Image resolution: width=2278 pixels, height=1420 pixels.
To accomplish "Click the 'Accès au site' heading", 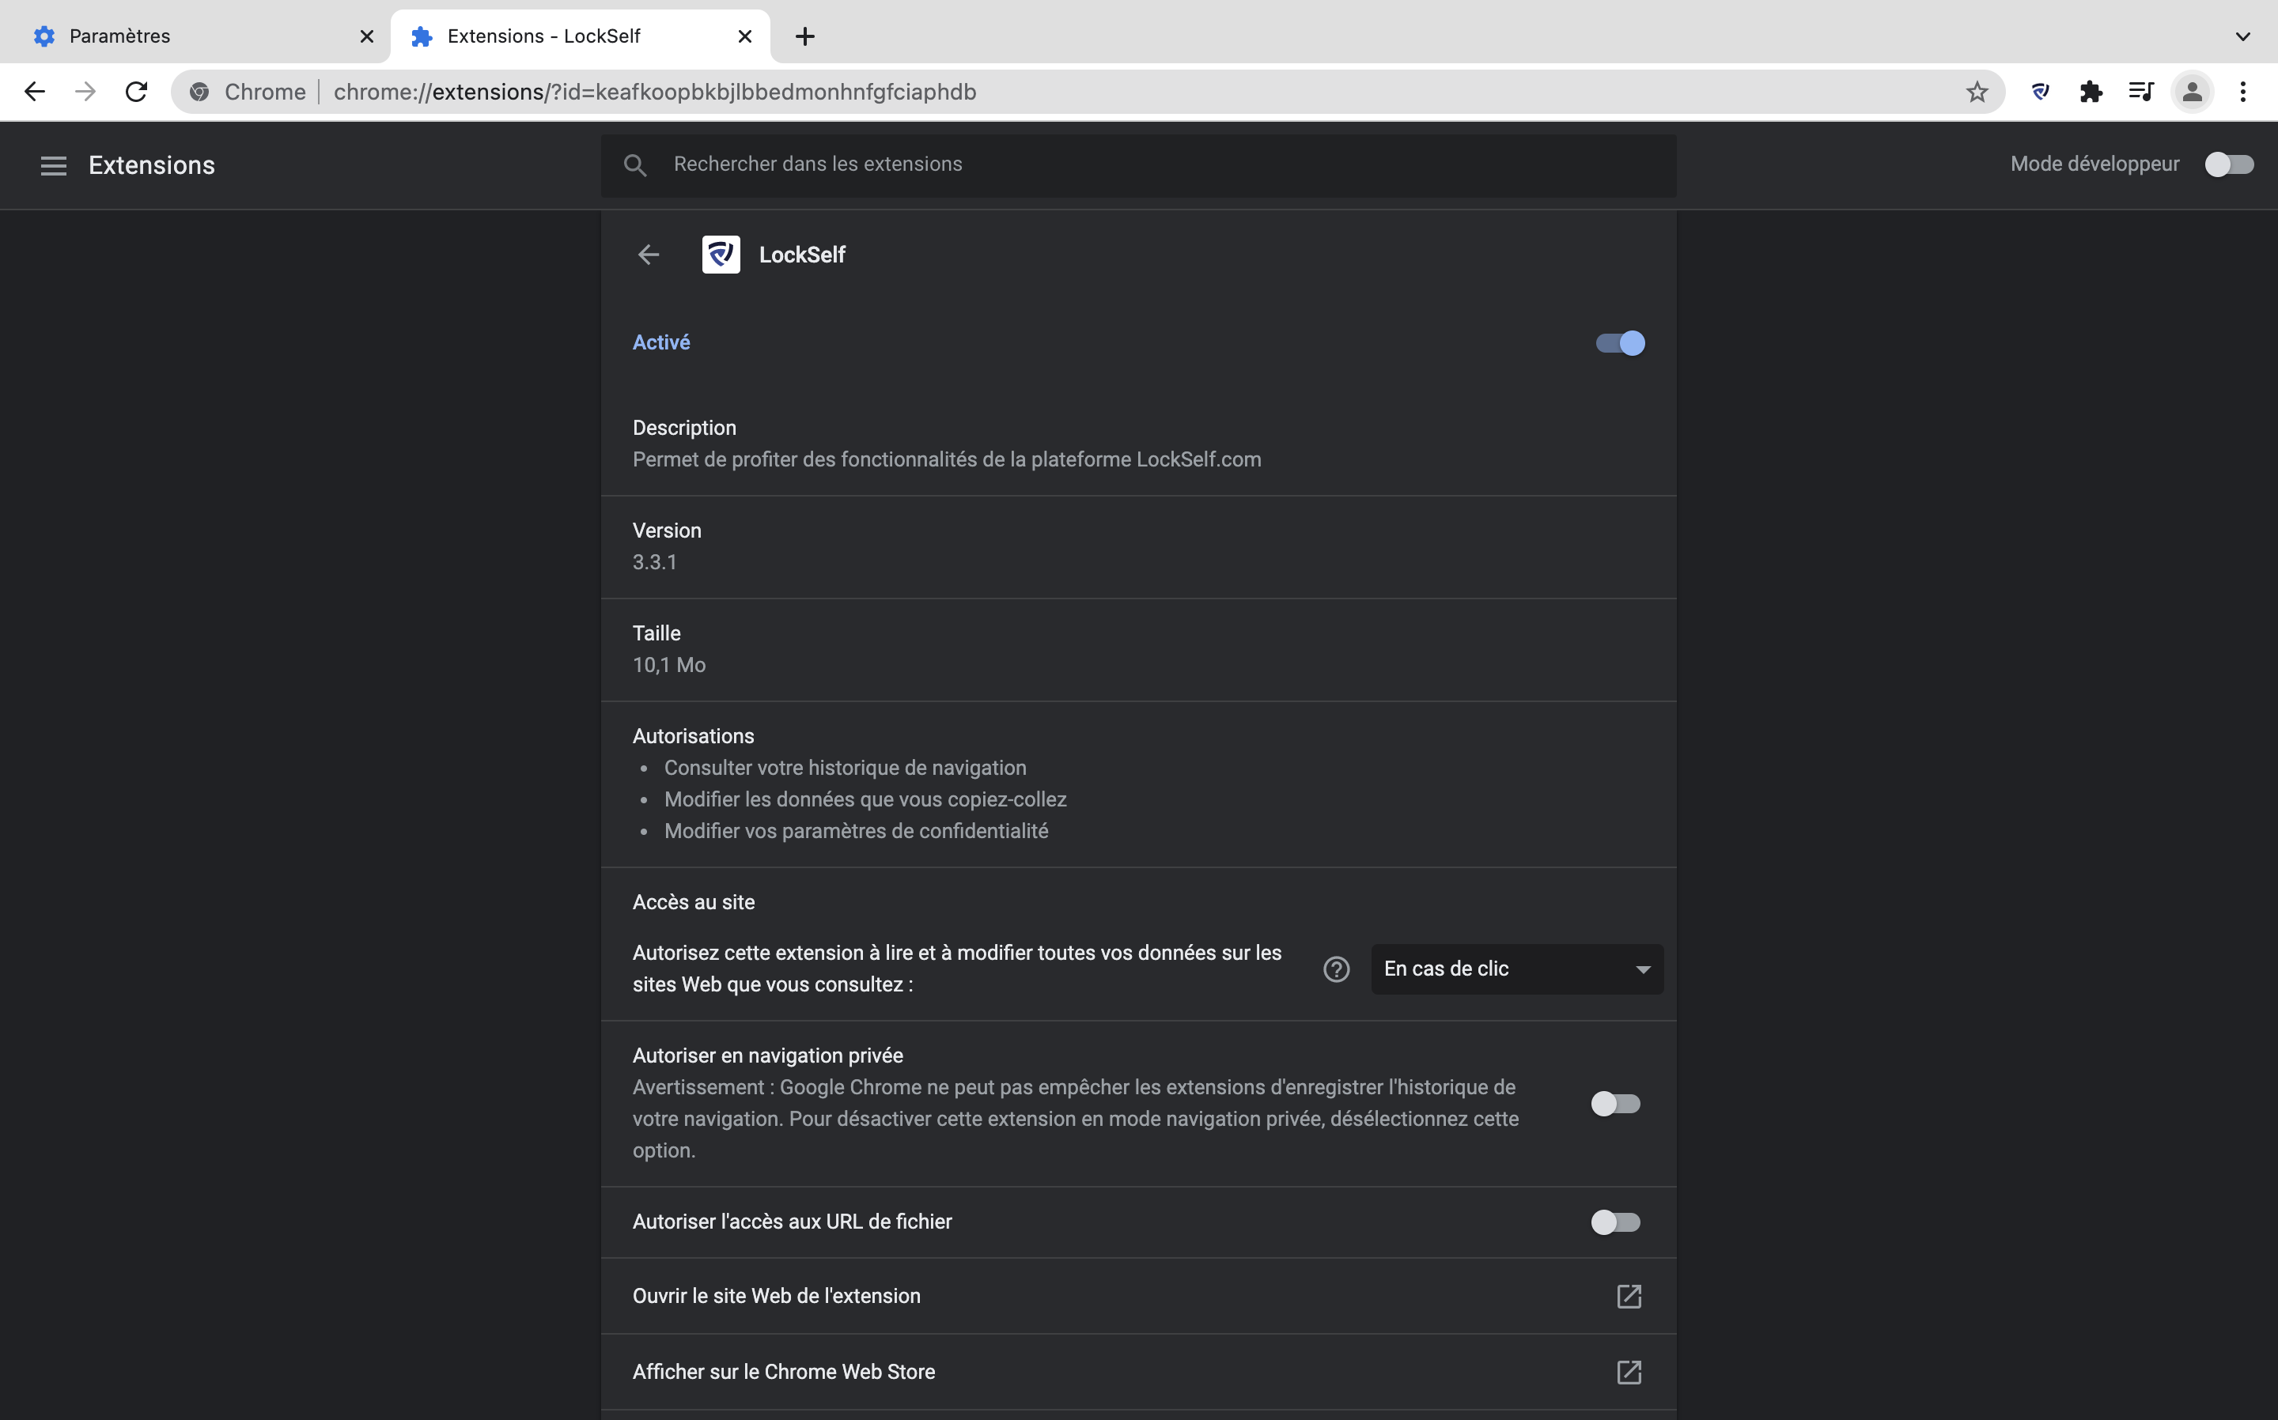I will [x=693, y=903].
